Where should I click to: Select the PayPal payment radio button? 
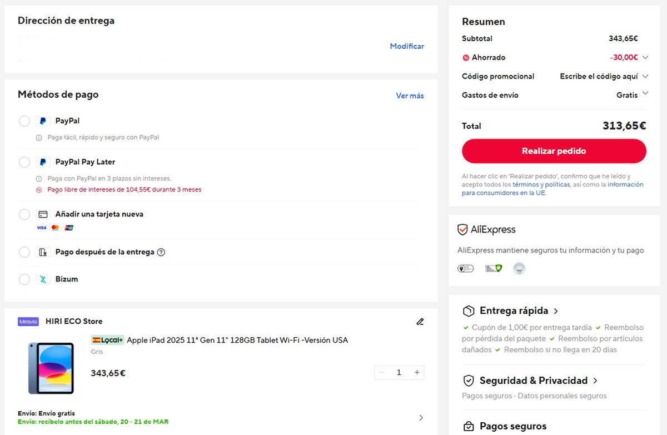tap(24, 121)
